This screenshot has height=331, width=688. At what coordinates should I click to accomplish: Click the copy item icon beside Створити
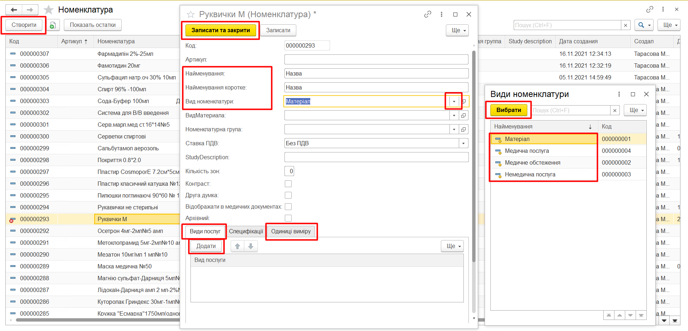pyautogui.click(x=53, y=25)
